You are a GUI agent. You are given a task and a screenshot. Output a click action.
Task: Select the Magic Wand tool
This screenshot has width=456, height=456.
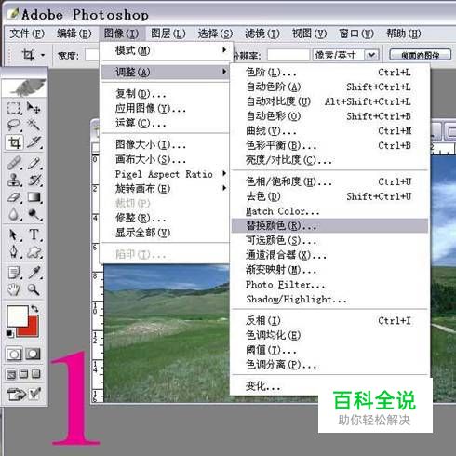pyautogui.click(x=34, y=125)
